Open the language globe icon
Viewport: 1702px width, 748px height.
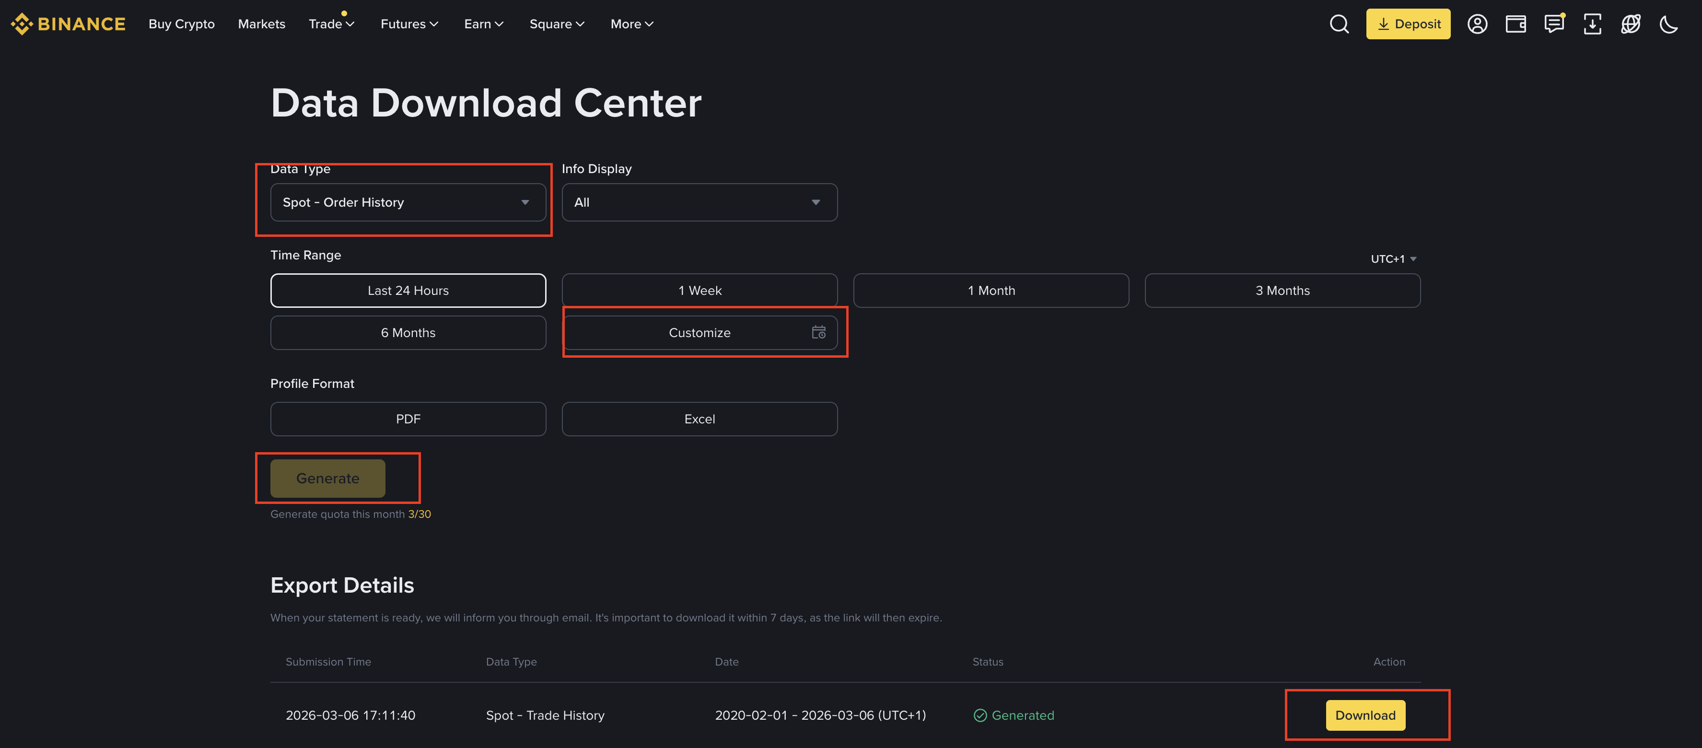pos(1630,24)
